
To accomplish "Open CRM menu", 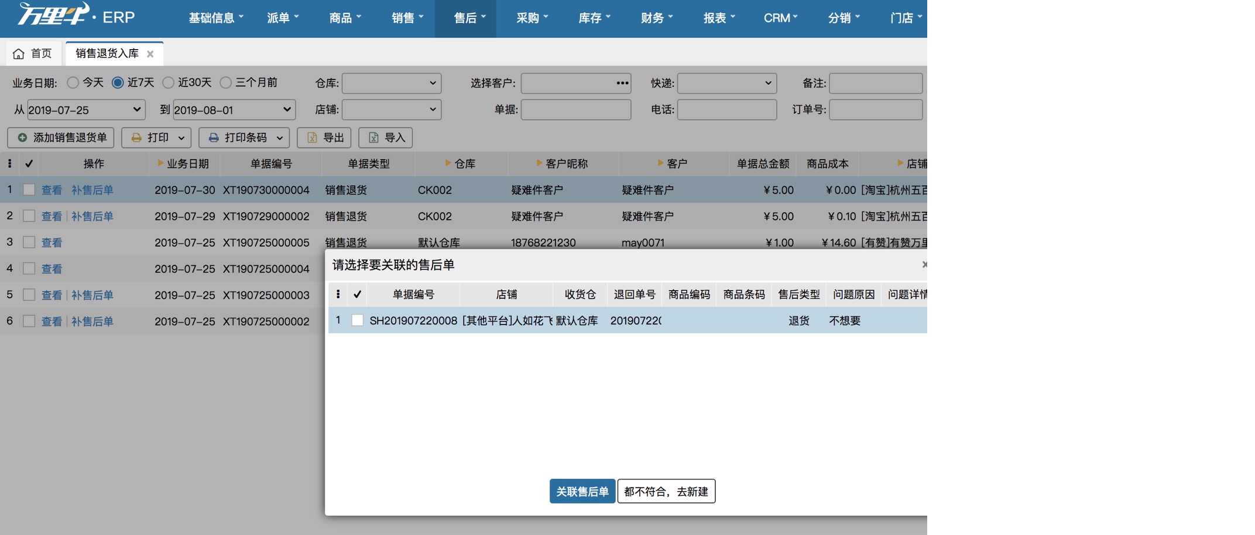I will click(x=781, y=18).
